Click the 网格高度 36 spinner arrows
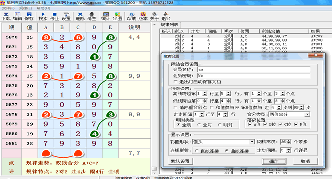Image resolution: width=332 pixels, height=179 pixels. (x=289, y=142)
